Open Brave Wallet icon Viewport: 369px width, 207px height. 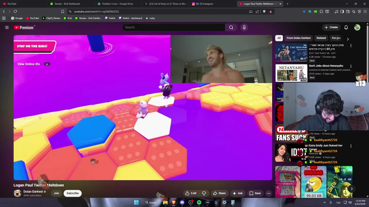tap(348, 11)
